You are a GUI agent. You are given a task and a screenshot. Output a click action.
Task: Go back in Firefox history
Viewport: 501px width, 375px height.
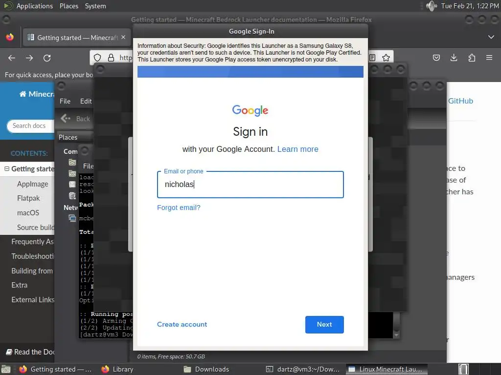click(x=12, y=58)
